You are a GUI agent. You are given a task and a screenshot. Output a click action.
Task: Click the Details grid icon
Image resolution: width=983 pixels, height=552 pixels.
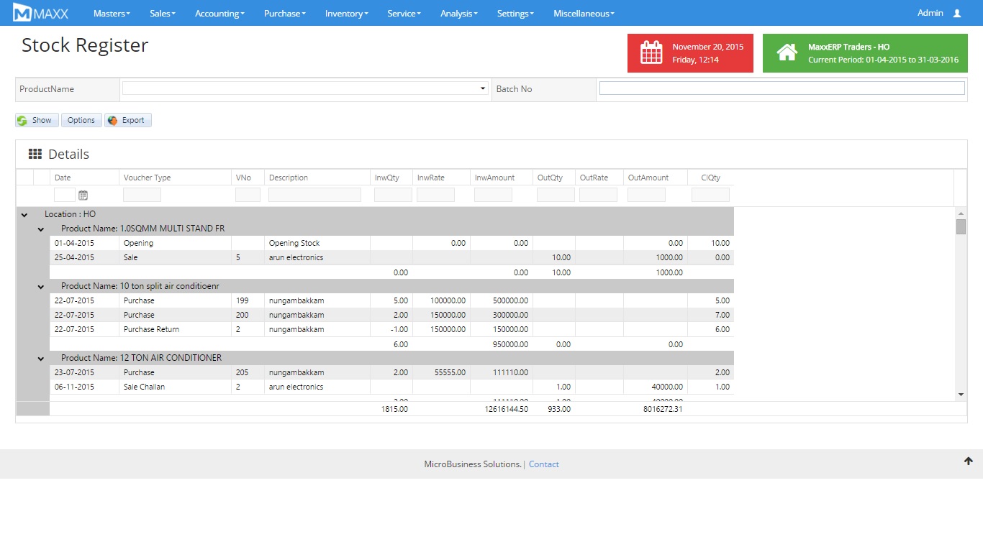[35, 154]
